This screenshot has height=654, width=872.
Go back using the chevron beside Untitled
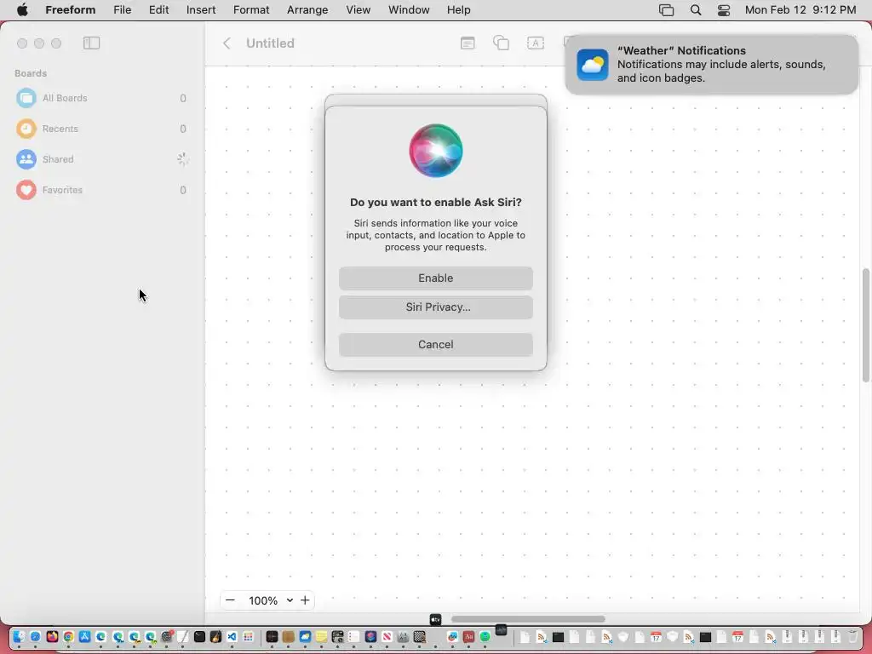click(x=227, y=43)
